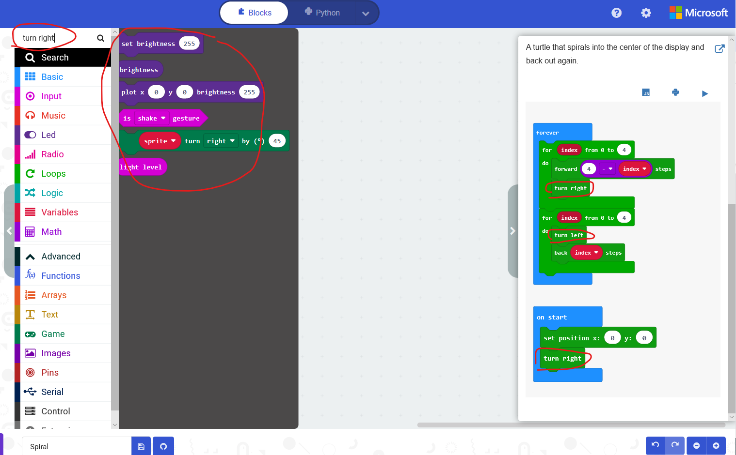Undo the last change

coord(655,445)
